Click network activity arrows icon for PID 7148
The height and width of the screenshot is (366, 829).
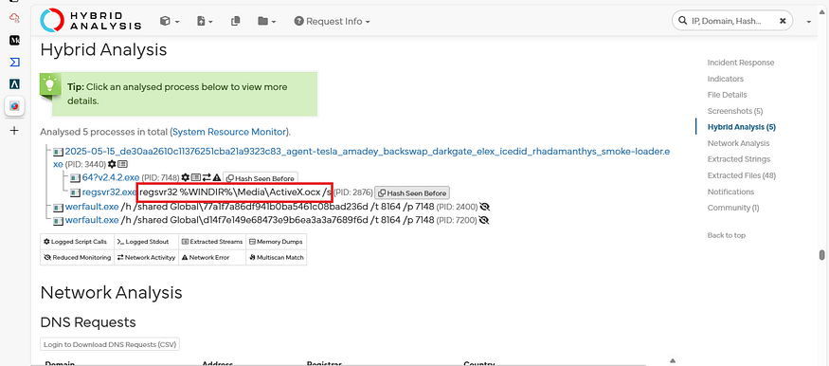[207, 177]
